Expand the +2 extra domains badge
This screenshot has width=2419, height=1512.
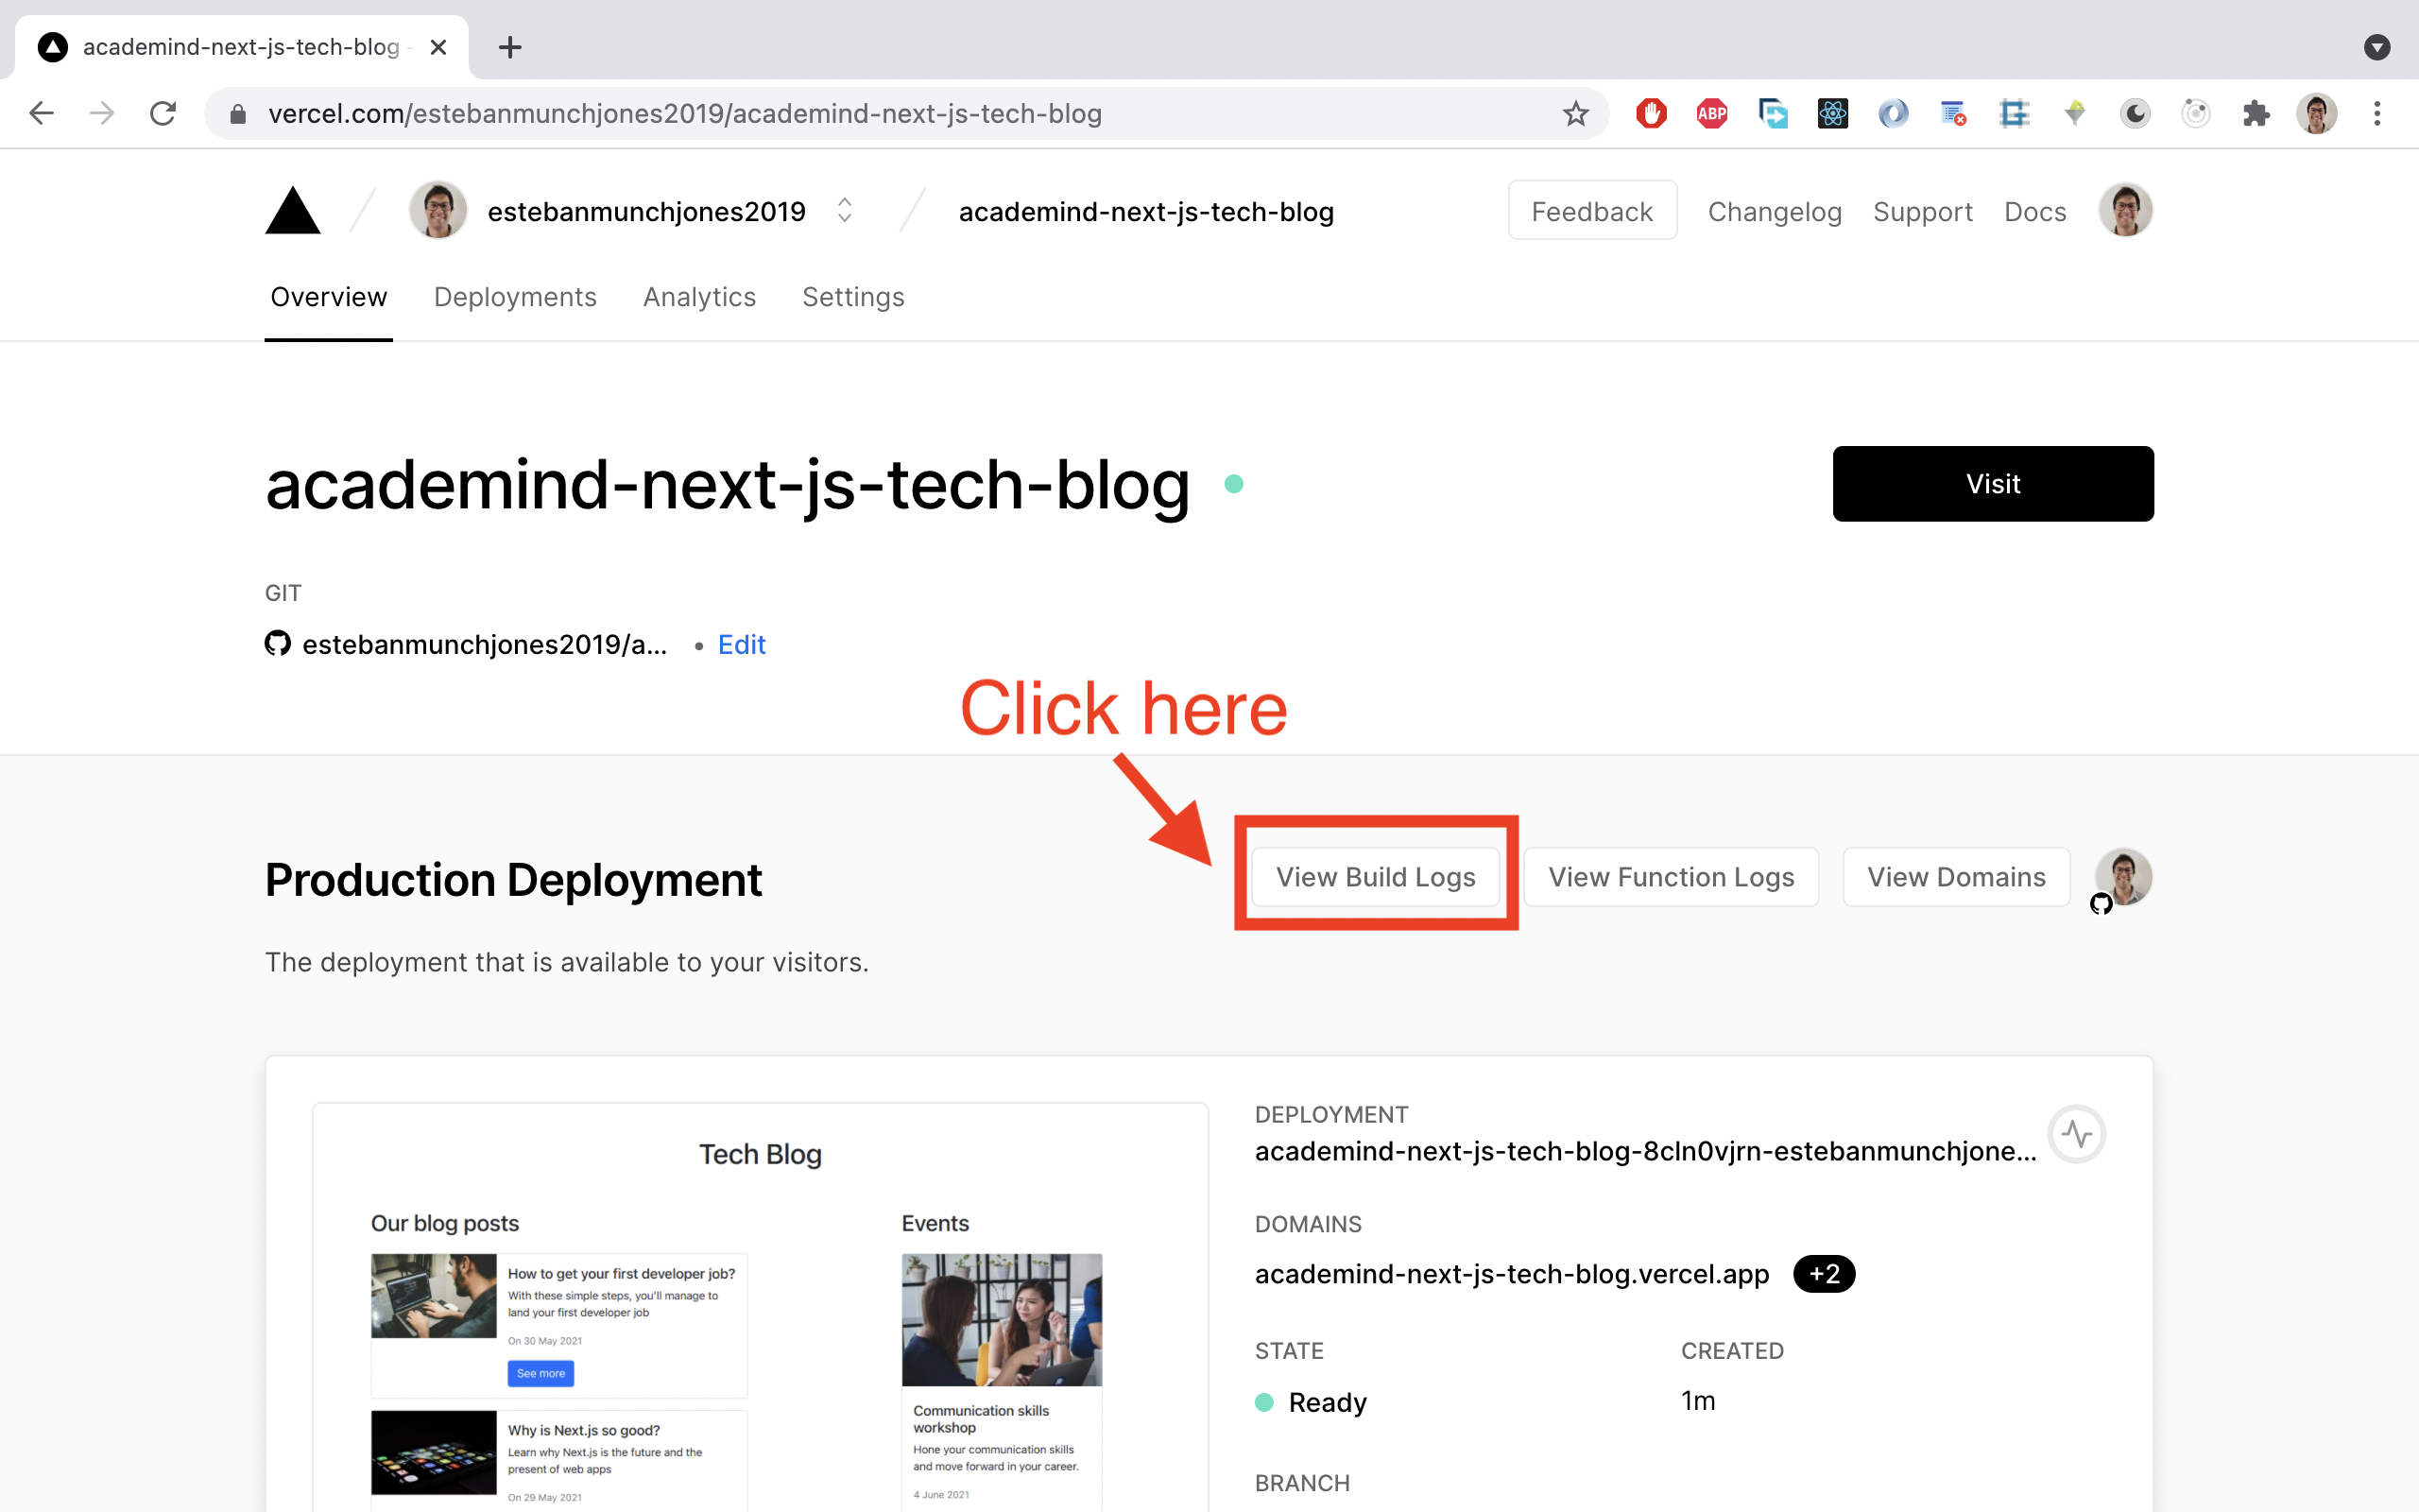1824,1274
